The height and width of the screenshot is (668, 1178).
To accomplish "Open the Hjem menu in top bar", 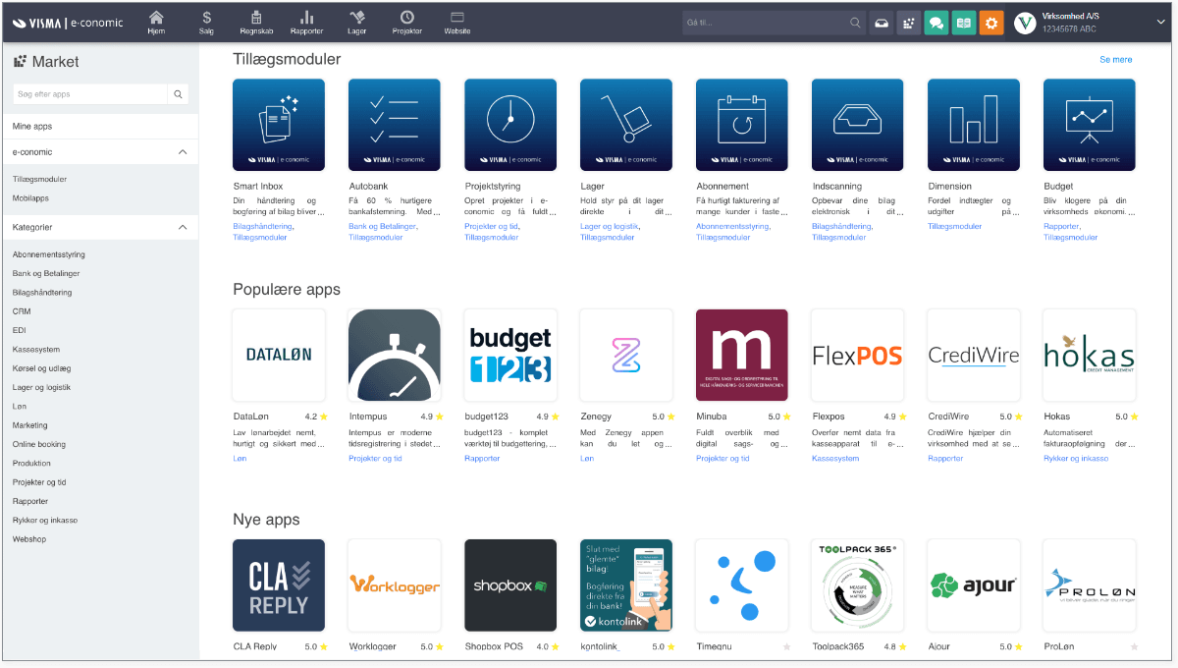I will coord(156,23).
